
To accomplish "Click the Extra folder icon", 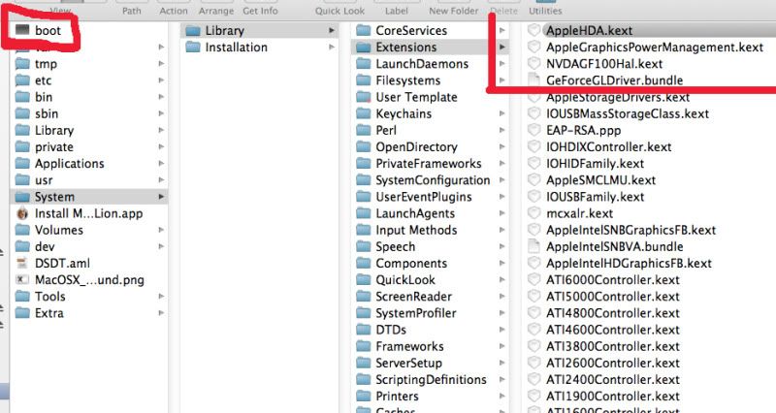I will (x=22, y=312).
